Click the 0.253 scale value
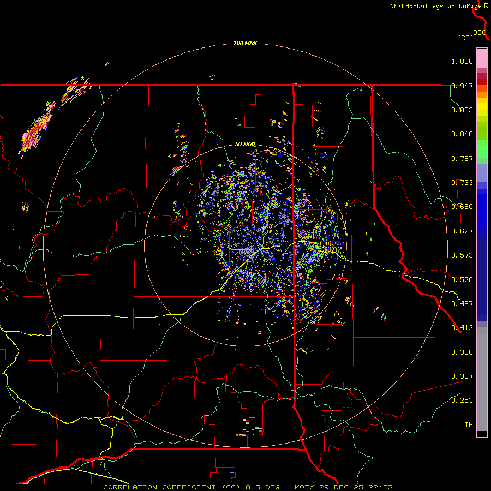The width and height of the screenshot is (491, 491). pyautogui.click(x=462, y=400)
